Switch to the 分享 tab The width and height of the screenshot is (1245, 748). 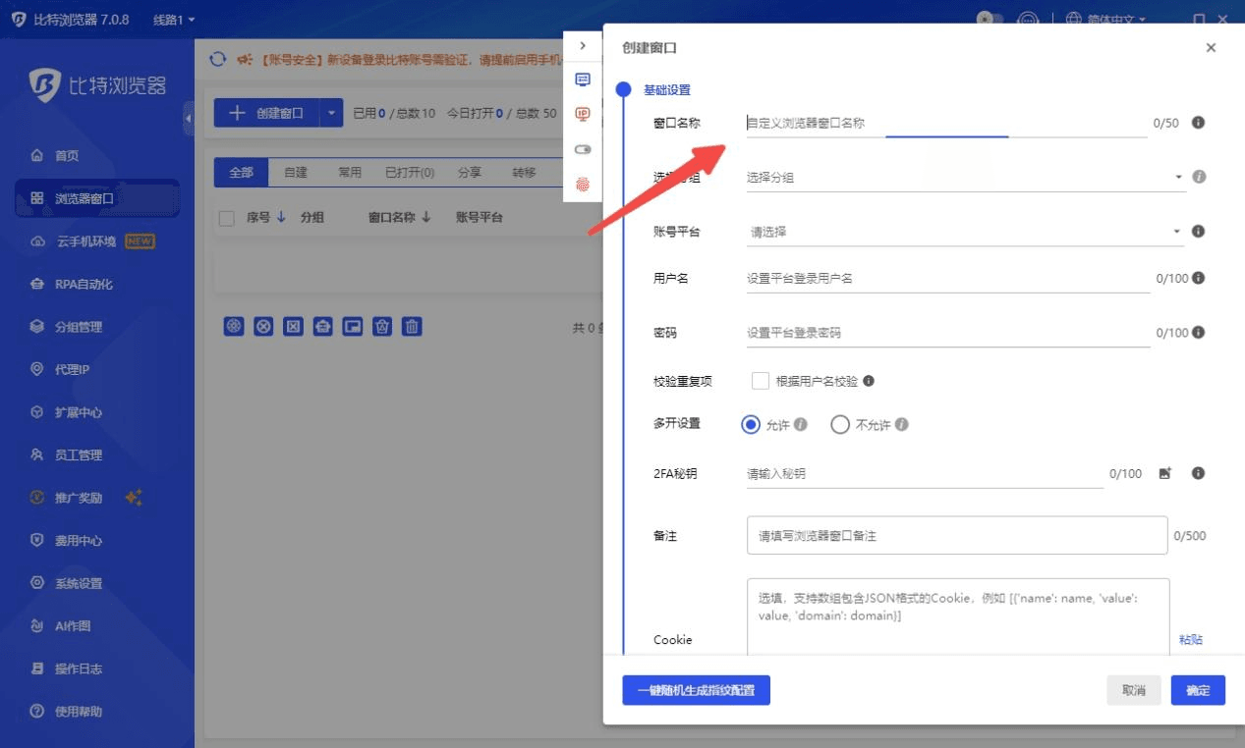tap(470, 173)
